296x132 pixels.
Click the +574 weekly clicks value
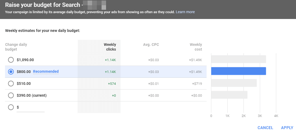(x=112, y=83)
